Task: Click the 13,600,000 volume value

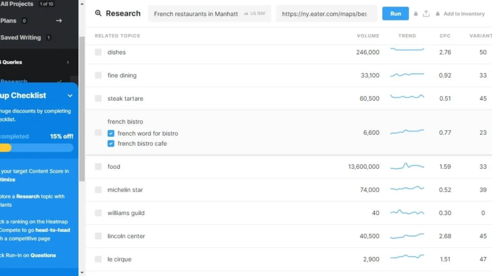Action: point(363,167)
